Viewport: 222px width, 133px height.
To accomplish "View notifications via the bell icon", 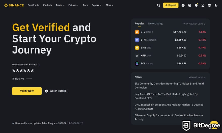I will pyautogui.click(x=196, y=5).
